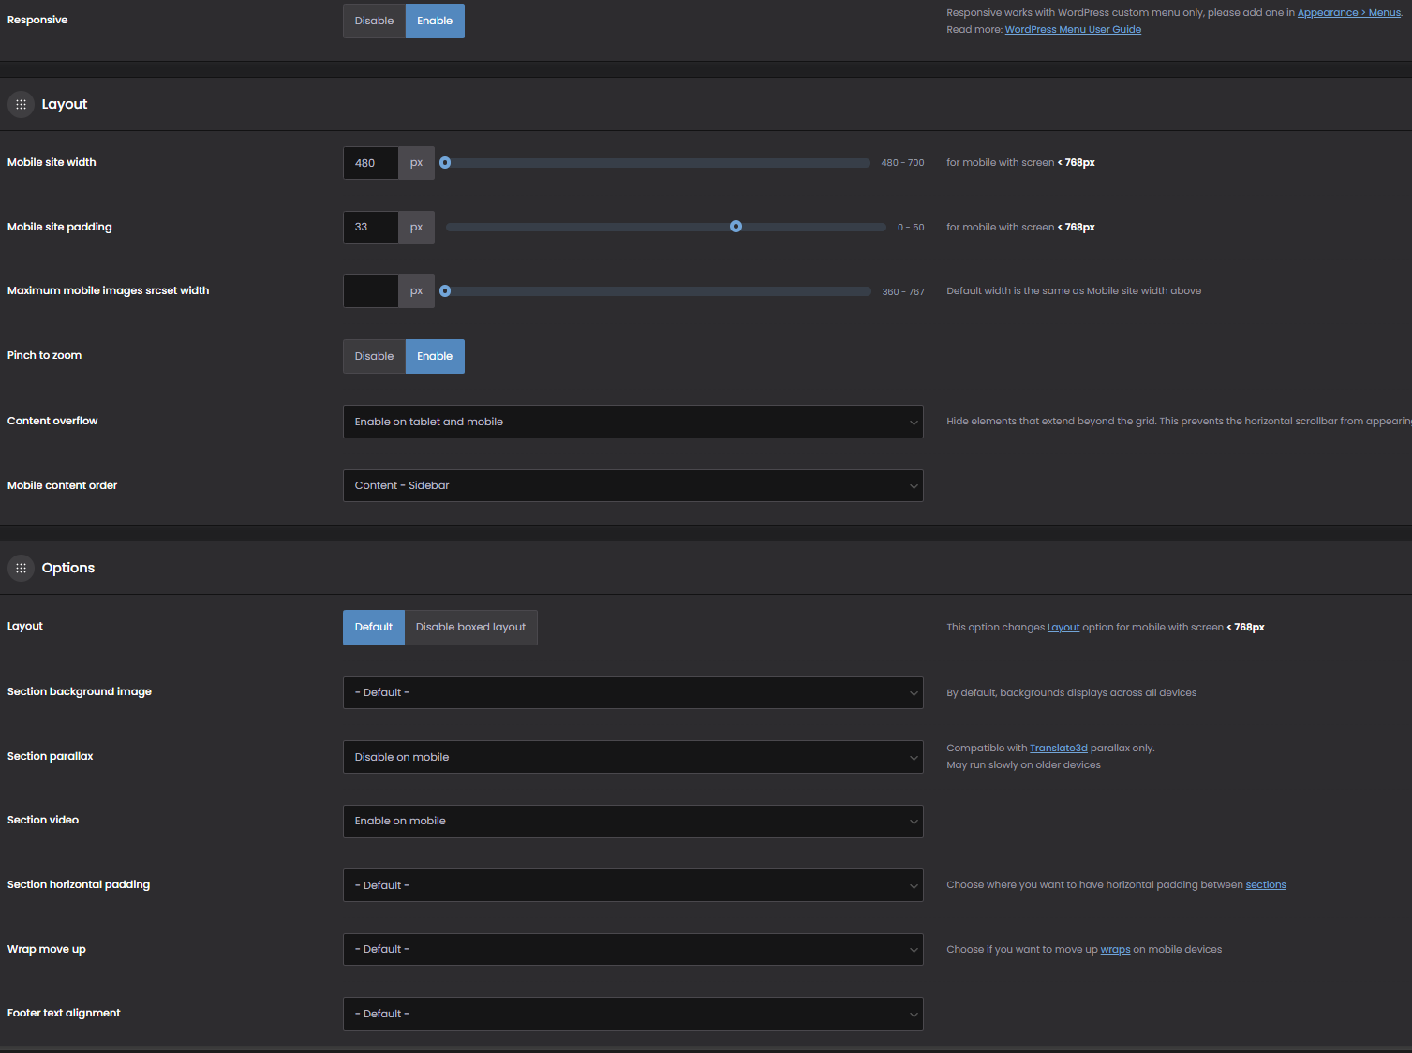The height and width of the screenshot is (1053, 1412).
Task: Click the Mobile site padding slider handle
Action: pos(736,226)
